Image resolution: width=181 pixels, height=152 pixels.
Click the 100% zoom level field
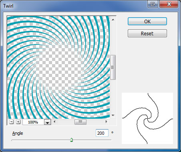(33, 122)
